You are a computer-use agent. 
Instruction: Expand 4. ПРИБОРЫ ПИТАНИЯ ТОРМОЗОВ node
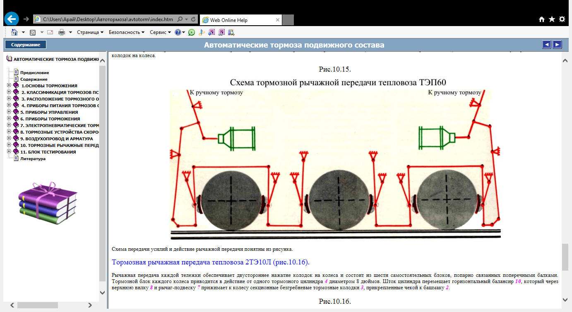click(x=9, y=106)
